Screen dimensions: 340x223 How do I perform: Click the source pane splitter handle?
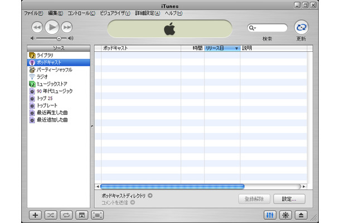[x=92, y=126]
